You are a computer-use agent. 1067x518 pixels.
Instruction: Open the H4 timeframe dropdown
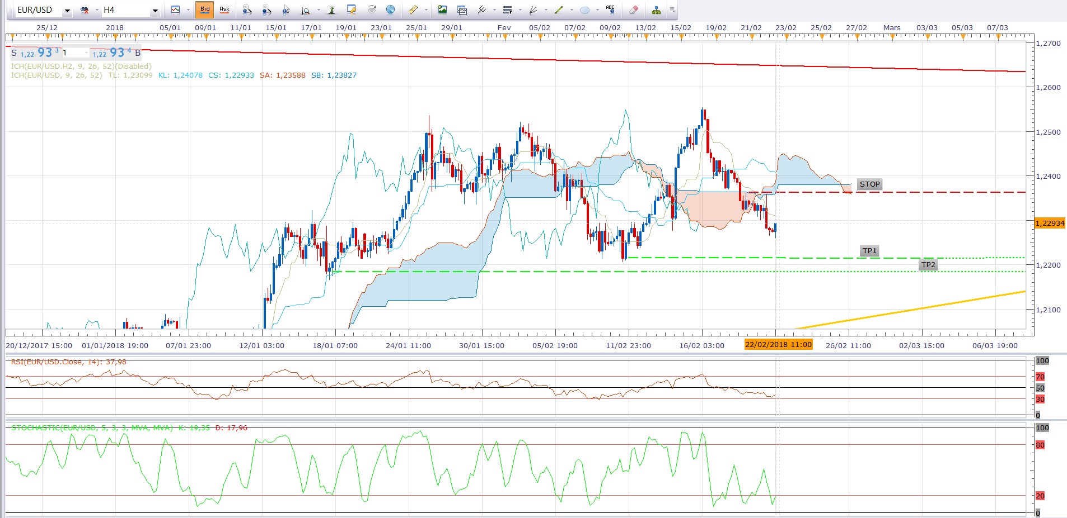[x=155, y=11]
